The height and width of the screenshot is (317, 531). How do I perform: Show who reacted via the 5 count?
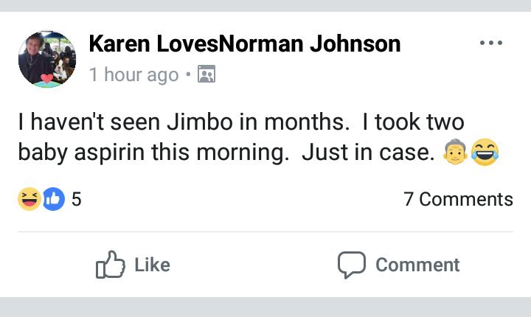[77, 199]
